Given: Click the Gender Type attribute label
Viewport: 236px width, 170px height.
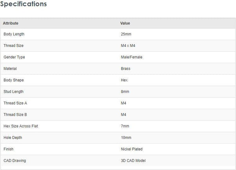Looking at the screenshot, I should point(14,57).
